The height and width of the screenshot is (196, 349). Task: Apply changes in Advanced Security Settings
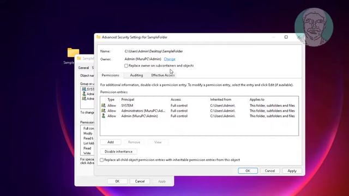coord(292,171)
